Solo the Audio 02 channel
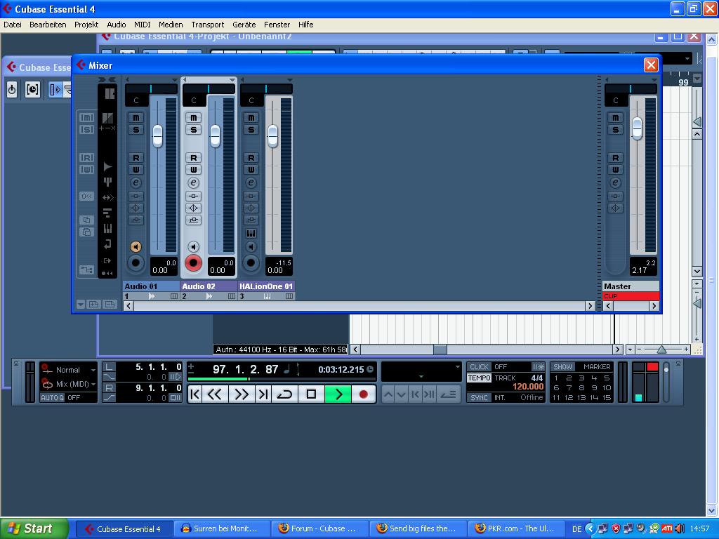 194,130
